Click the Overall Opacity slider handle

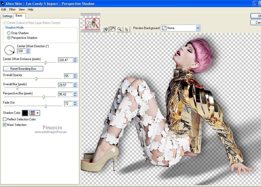[36, 79]
